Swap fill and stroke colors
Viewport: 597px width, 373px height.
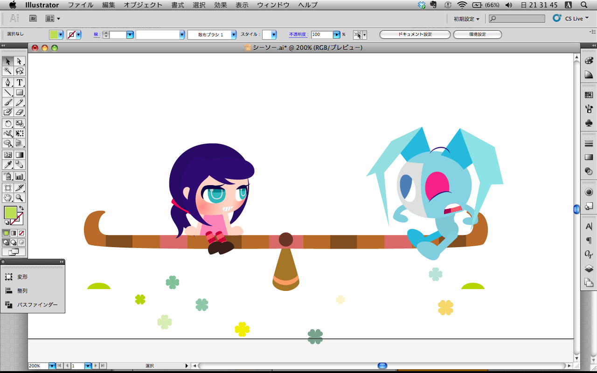[x=21, y=208]
